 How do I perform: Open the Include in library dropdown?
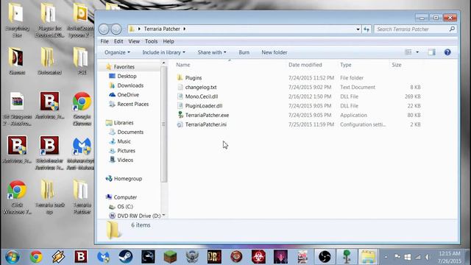tap(163, 52)
